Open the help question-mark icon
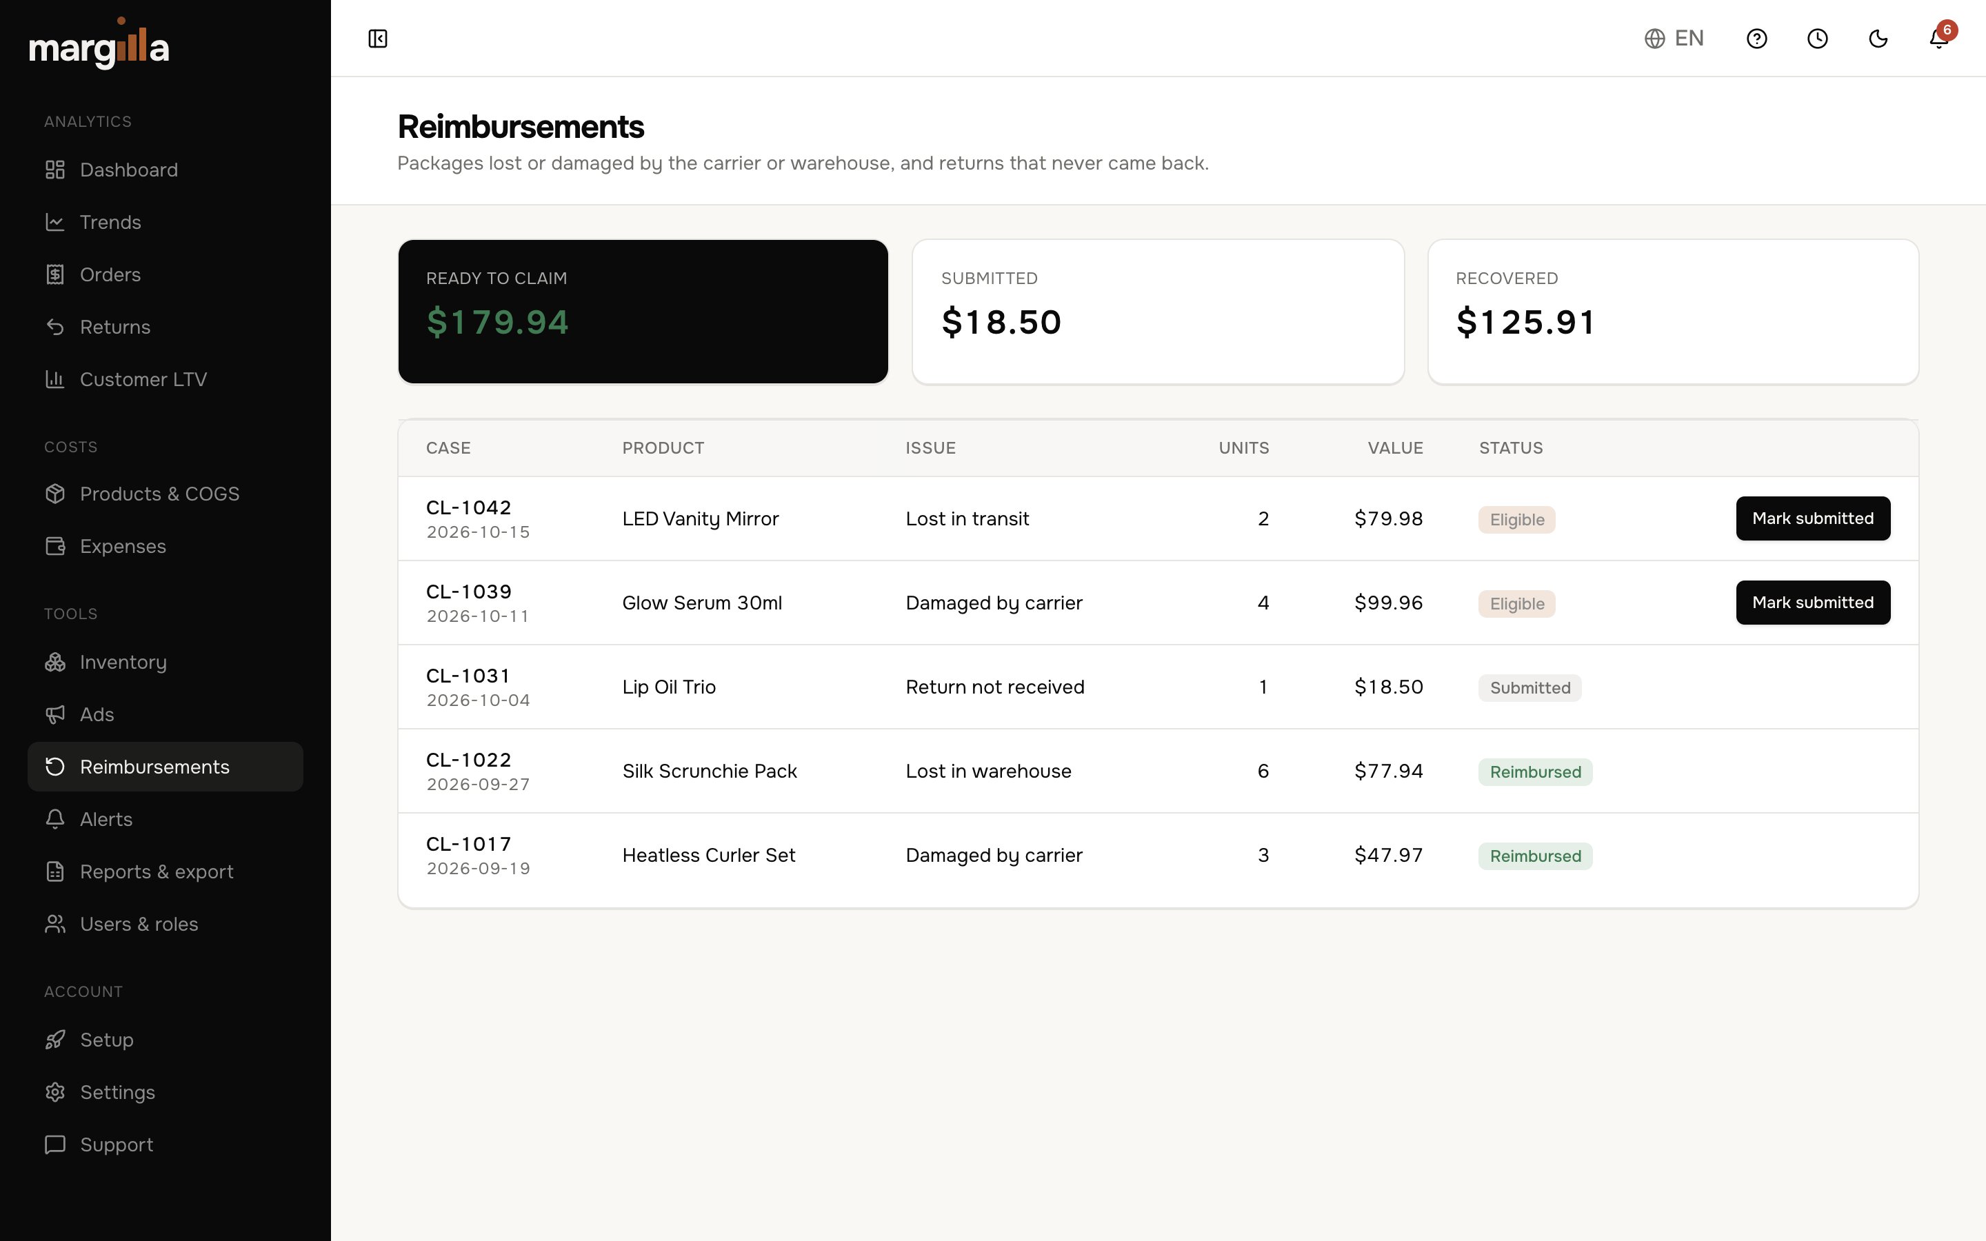Image resolution: width=1986 pixels, height=1241 pixels. 1756,39
